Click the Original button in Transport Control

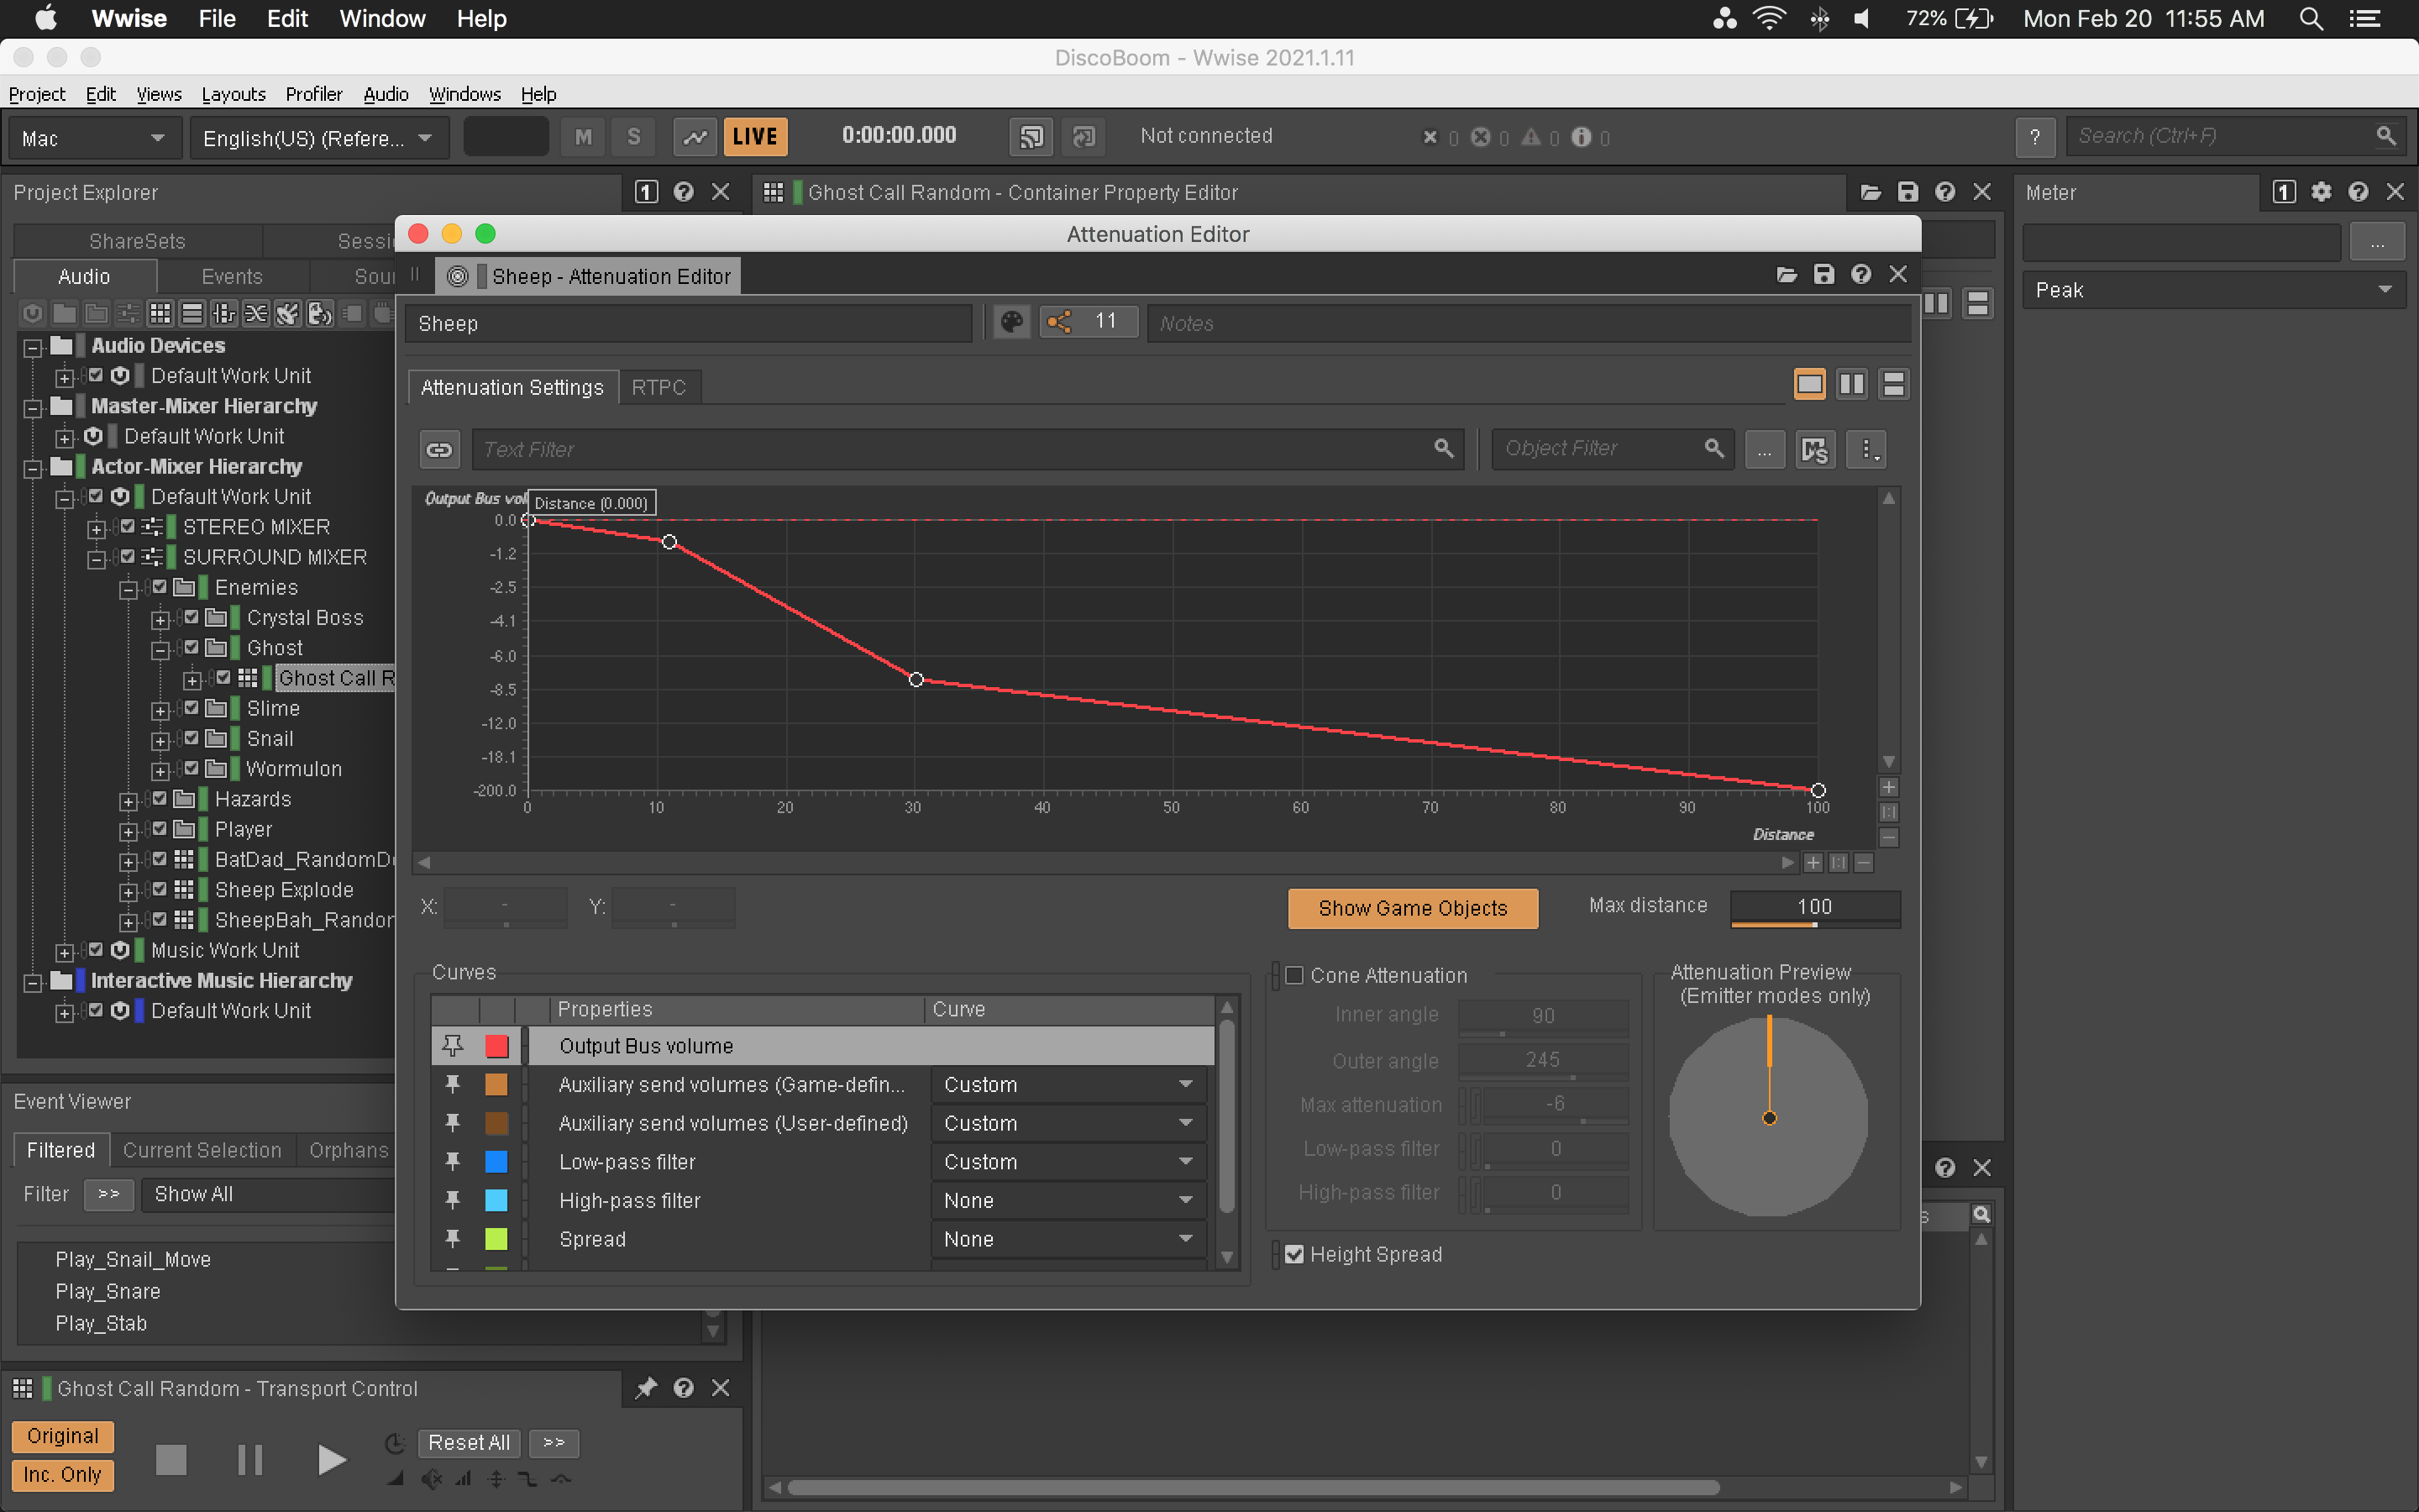(x=63, y=1436)
